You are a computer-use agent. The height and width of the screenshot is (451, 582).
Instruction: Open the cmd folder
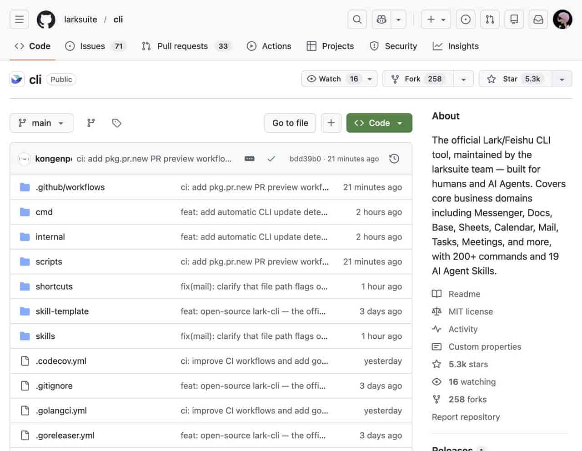pyautogui.click(x=44, y=212)
